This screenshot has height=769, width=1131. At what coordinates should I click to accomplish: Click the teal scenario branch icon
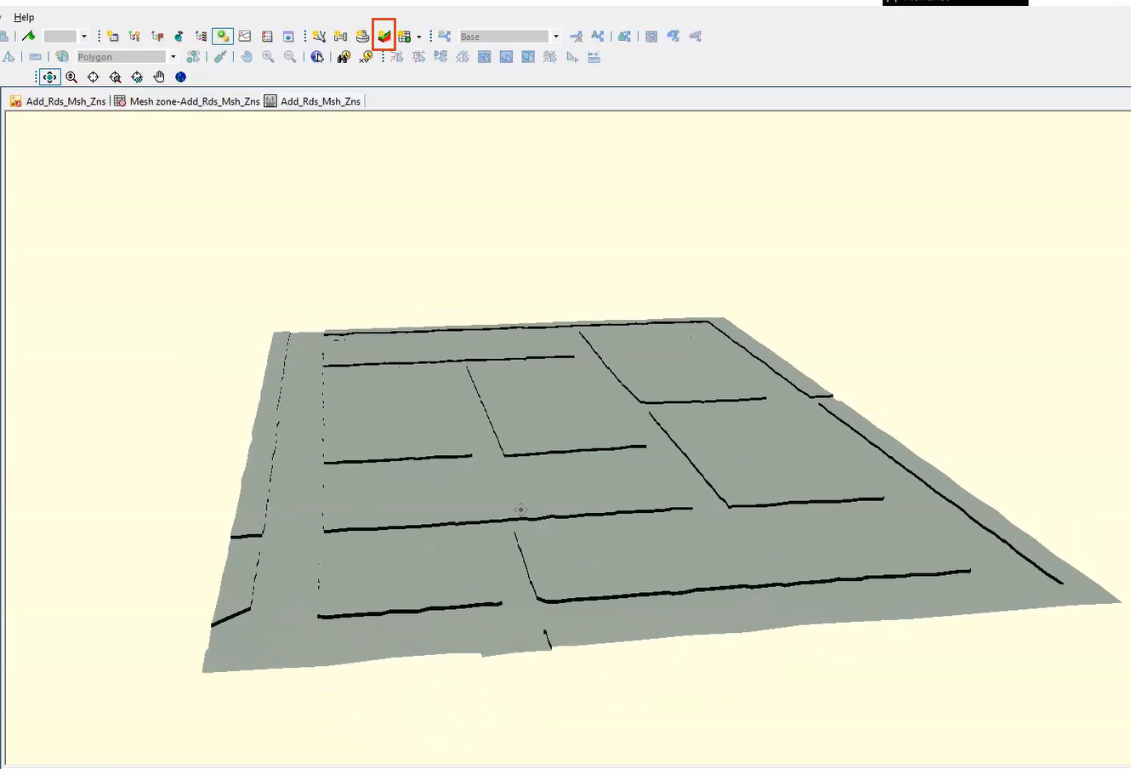625,36
